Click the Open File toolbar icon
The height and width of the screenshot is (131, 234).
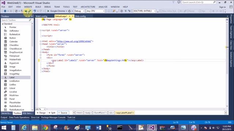22,11
